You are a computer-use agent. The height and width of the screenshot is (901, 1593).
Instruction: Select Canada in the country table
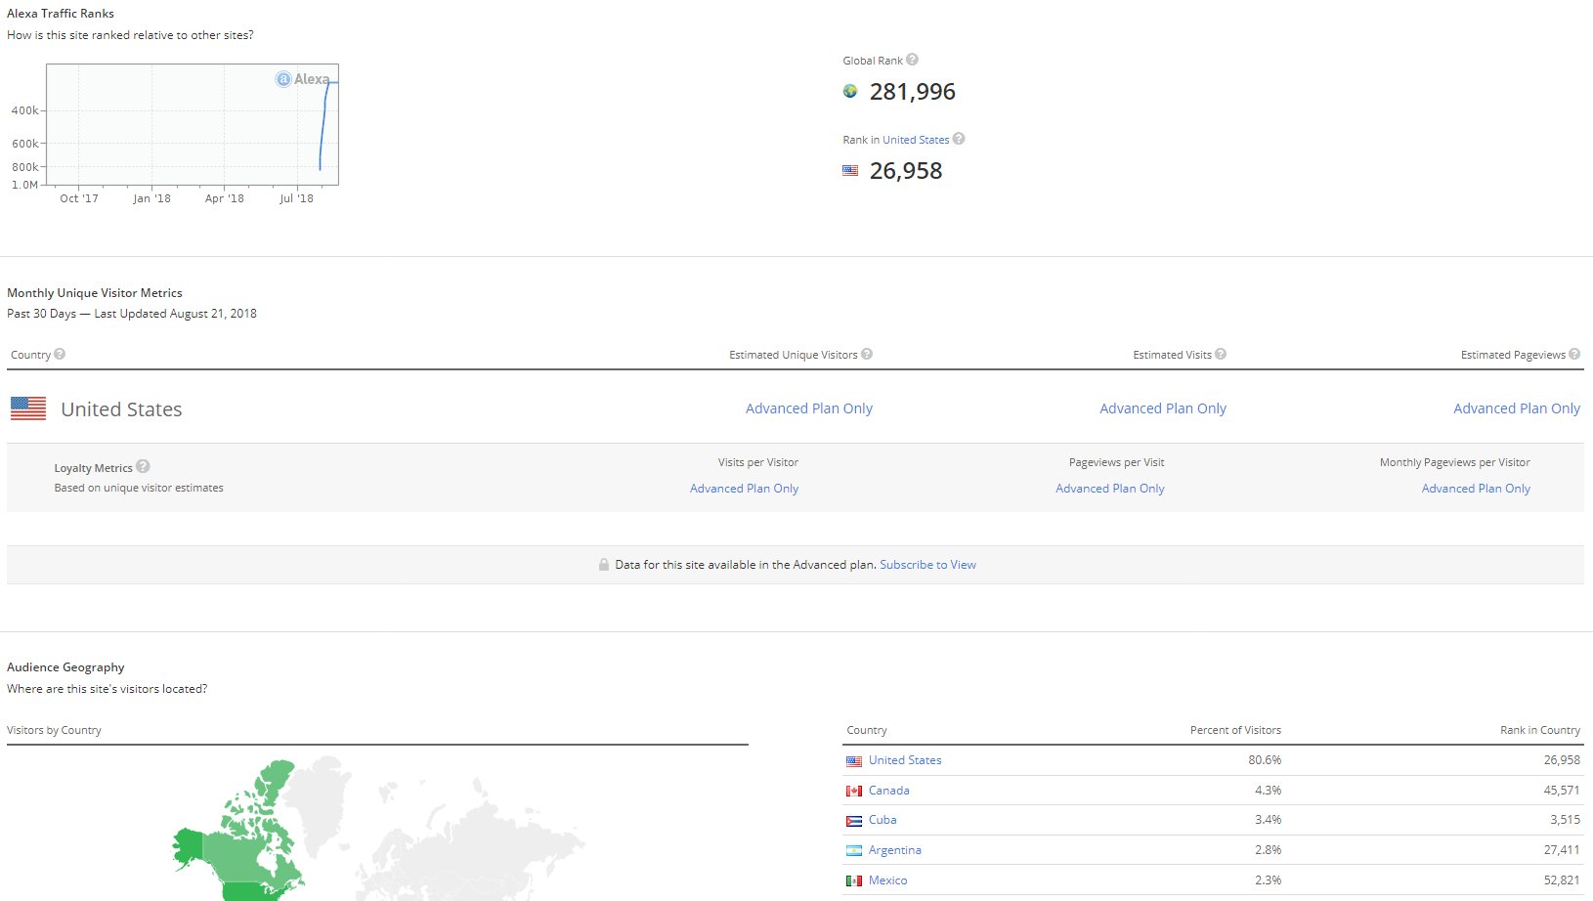coord(888,791)
